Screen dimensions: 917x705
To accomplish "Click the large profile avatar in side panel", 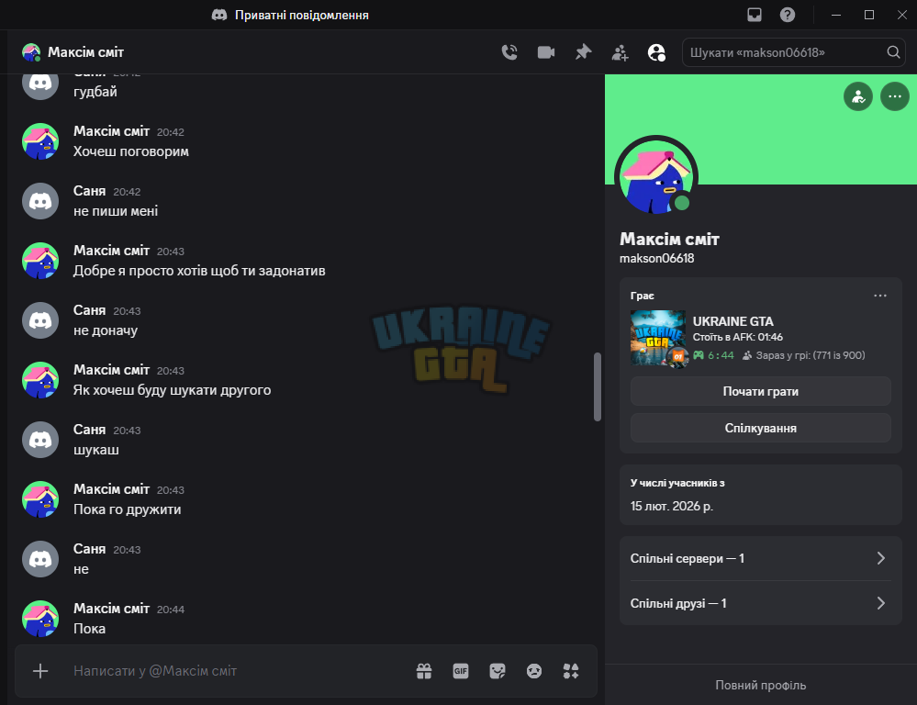I will [656, 177].
